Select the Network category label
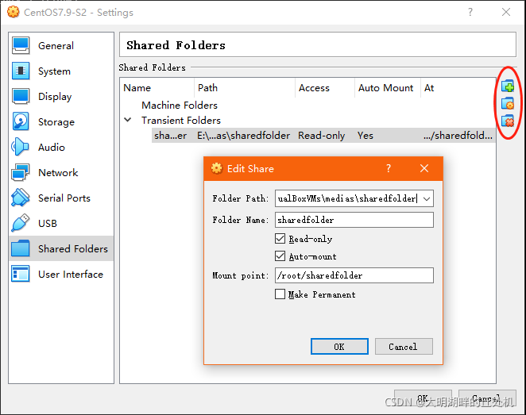 tap(58, 172)
